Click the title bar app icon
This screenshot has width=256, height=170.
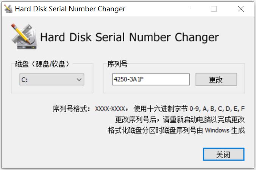coord(8,9)
